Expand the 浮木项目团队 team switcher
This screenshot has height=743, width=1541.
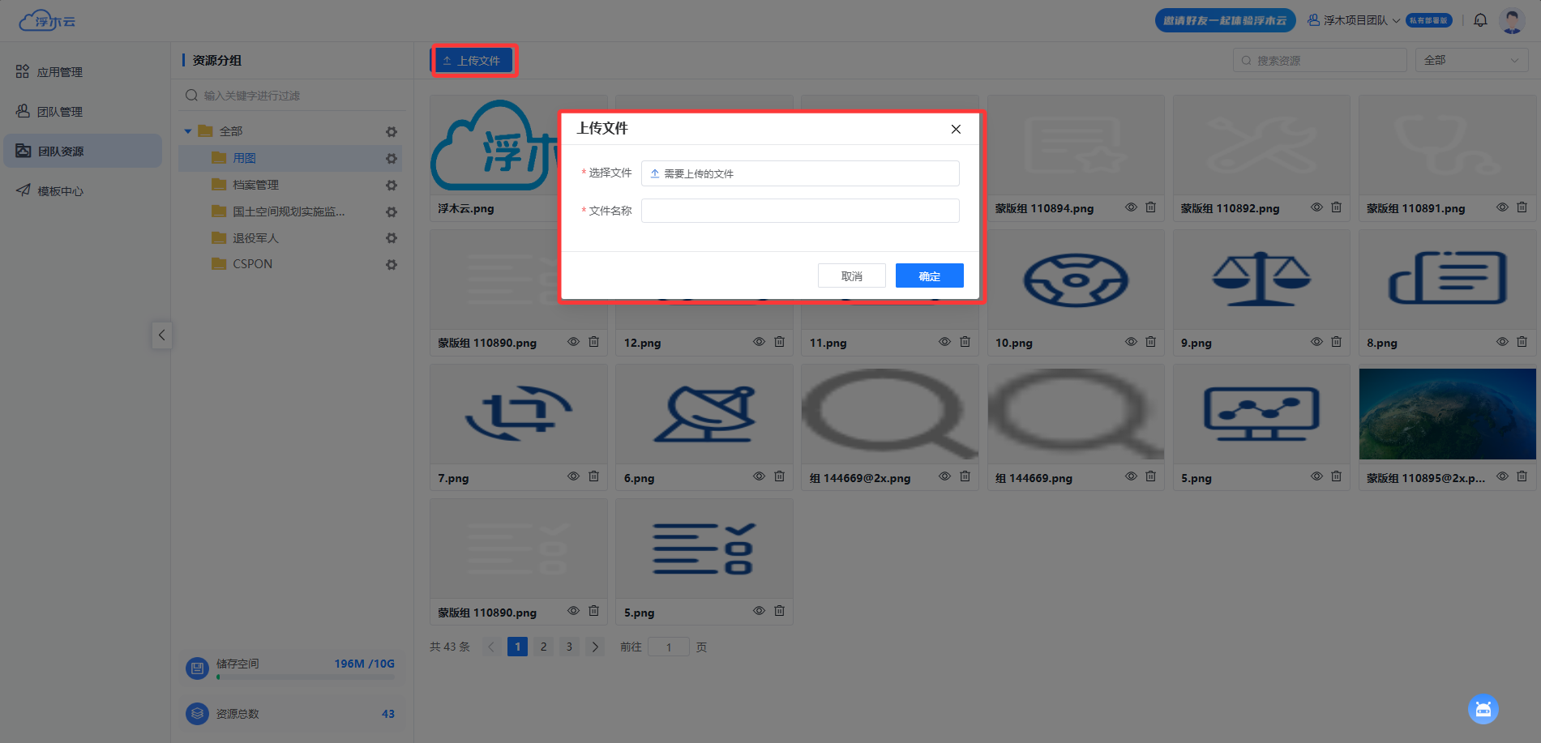coord(1354,20)
